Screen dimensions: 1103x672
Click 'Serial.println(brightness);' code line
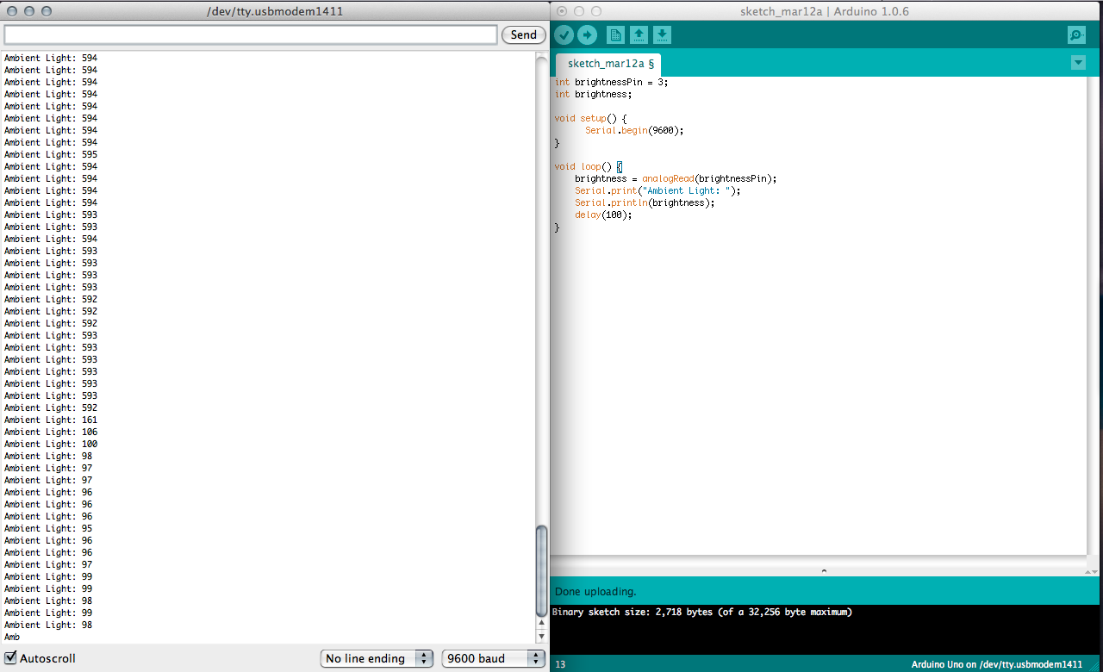click(645, 202)
